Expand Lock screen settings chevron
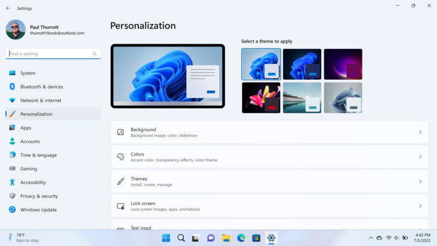Screen dimensions: 437x246 (x=420, y=206)
